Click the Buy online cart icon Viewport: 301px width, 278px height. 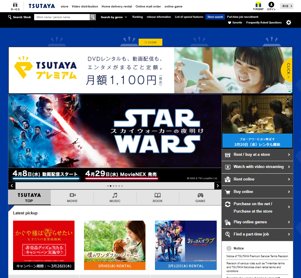pos(227,192)
